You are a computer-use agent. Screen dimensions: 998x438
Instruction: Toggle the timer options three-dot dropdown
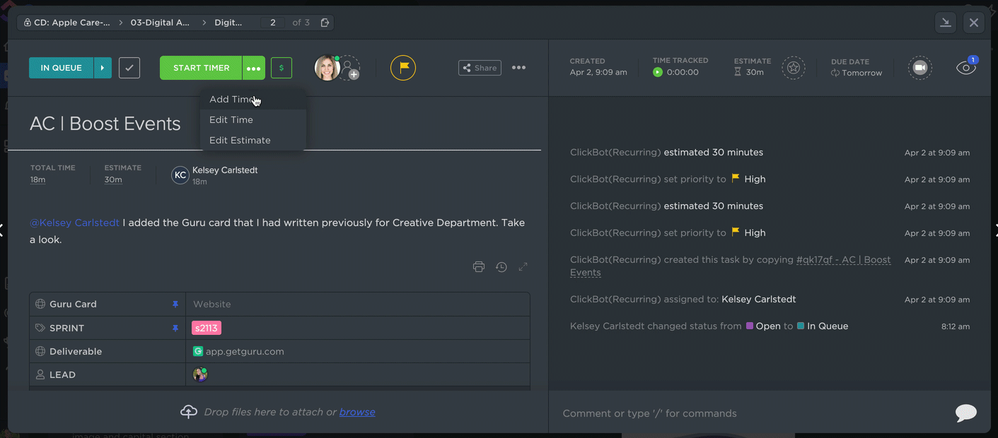point(254,68)
